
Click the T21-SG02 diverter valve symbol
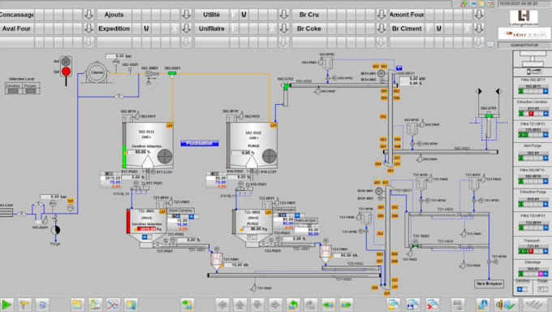click(416, 245)
